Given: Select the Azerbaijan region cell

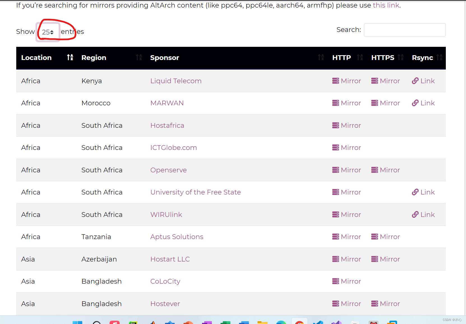Looking at the screenshot, I should [99, 259].
